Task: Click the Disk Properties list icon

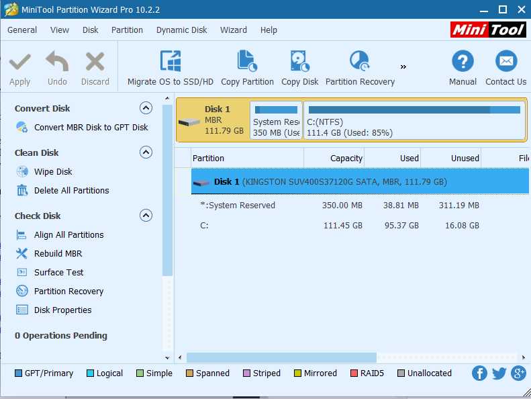Action: 22,310
